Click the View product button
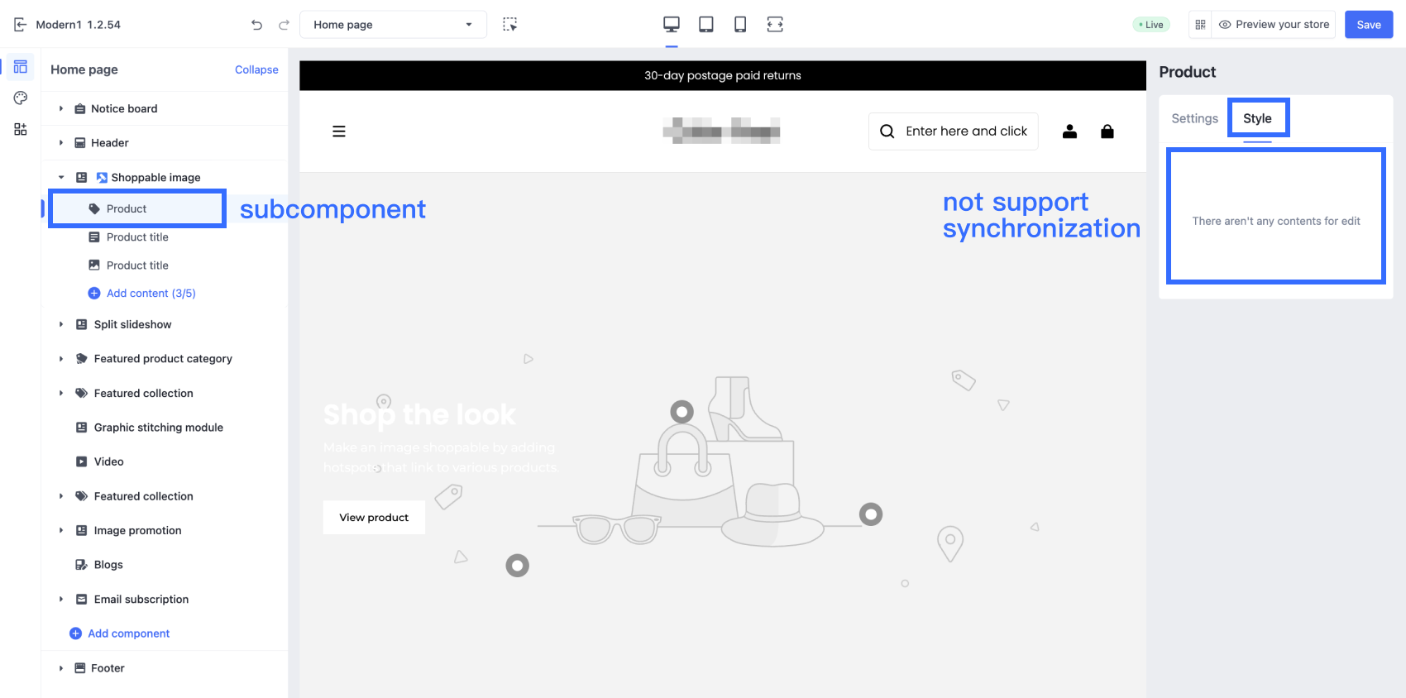 click(374, 518)
